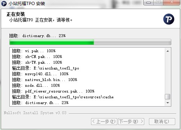This screenshot has height=130, width=181.
Task: Minimize the installer window
Action: click(x=148, y=2)
